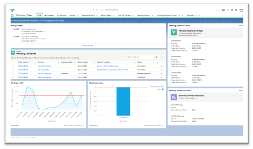The height and width of the screenshot is (149, 253).
Task: Open the user profile avatar
Action: (x=241, y=10)
